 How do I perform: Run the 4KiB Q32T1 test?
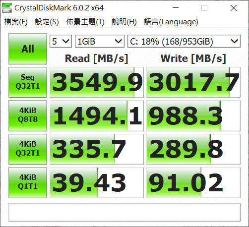click(x=28, y=149)
